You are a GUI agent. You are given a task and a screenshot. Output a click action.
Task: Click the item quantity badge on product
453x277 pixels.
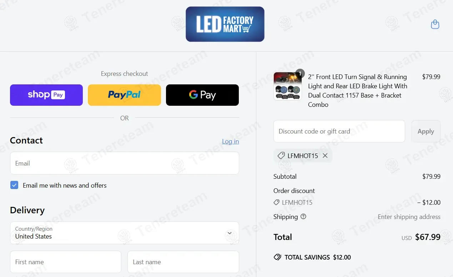[x=300, y=74]
